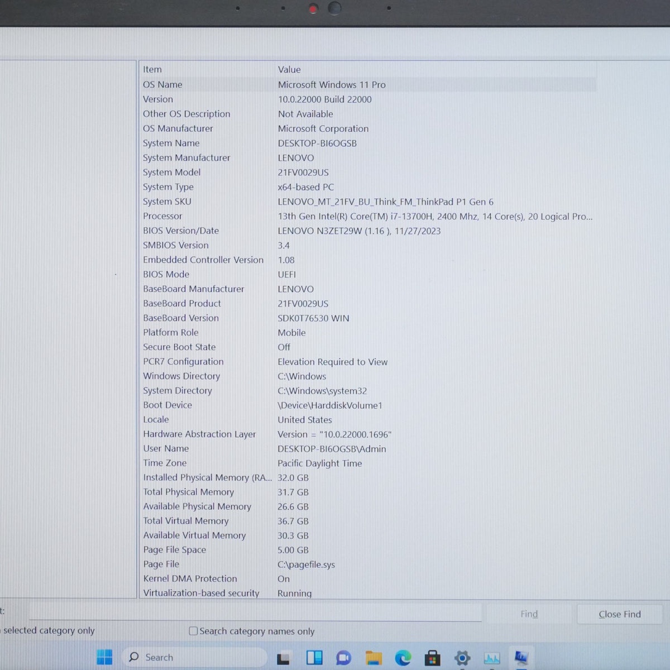This screenshot has width=670, height=670.
Task: Select the System Information taskbar icon
Action: pyautogui.click(x=521, y=658)
